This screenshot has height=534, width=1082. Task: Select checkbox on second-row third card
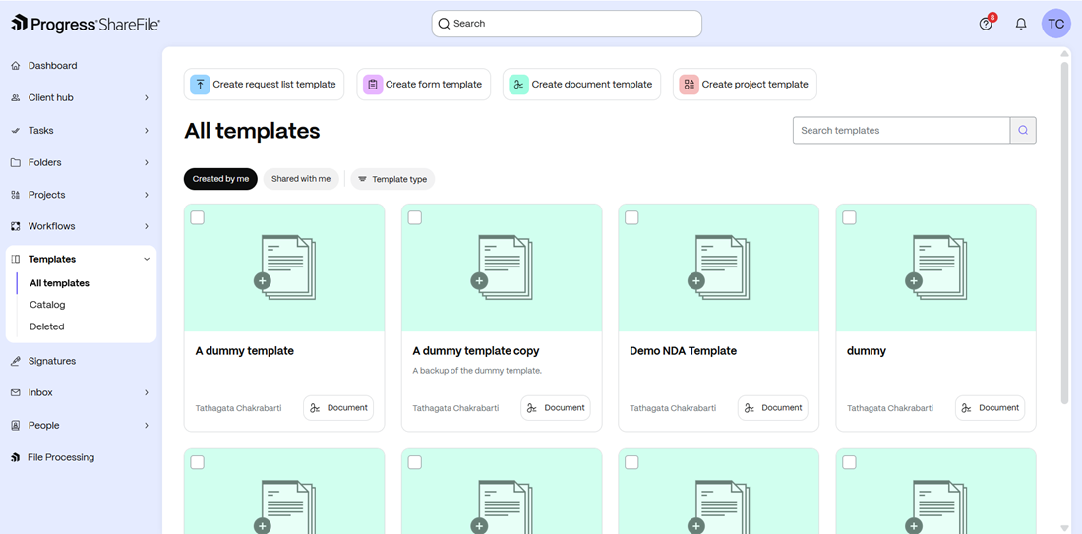(631, 462)
